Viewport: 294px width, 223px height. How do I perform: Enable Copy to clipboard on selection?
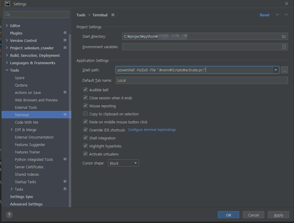[85, 114]
